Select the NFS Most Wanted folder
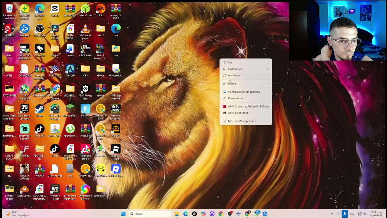Viewport: 387px width, 218px height. 116,92
